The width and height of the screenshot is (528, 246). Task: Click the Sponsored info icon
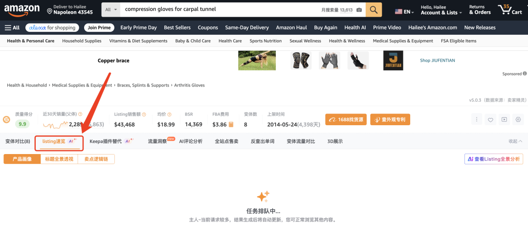525,73
